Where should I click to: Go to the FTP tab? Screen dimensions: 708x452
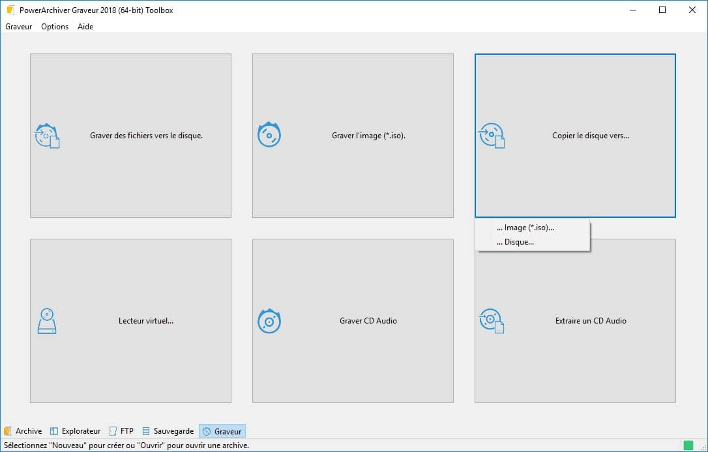point(121,431)
